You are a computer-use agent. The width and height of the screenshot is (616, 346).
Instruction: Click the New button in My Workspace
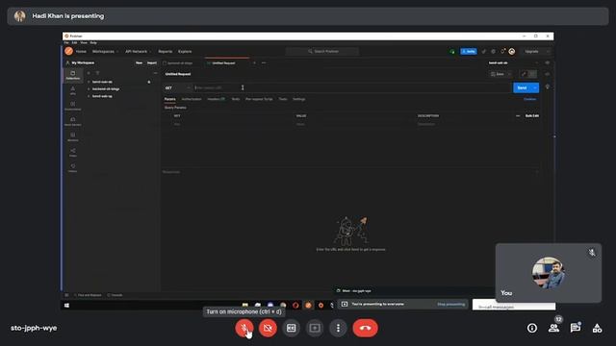[139, 62]
